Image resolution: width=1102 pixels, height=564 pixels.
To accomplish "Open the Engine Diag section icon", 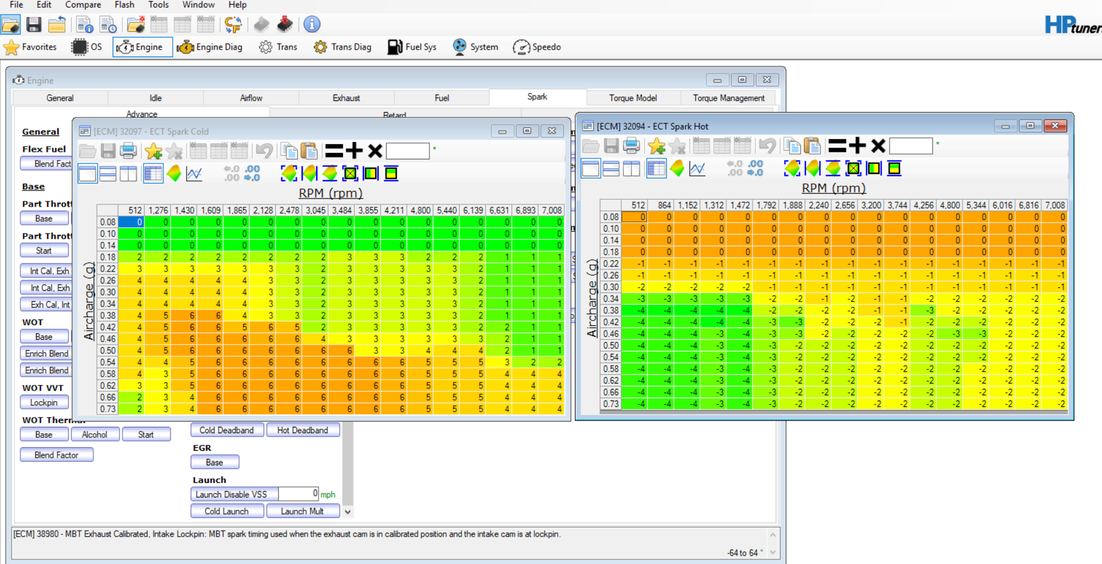I will (186, 47).
